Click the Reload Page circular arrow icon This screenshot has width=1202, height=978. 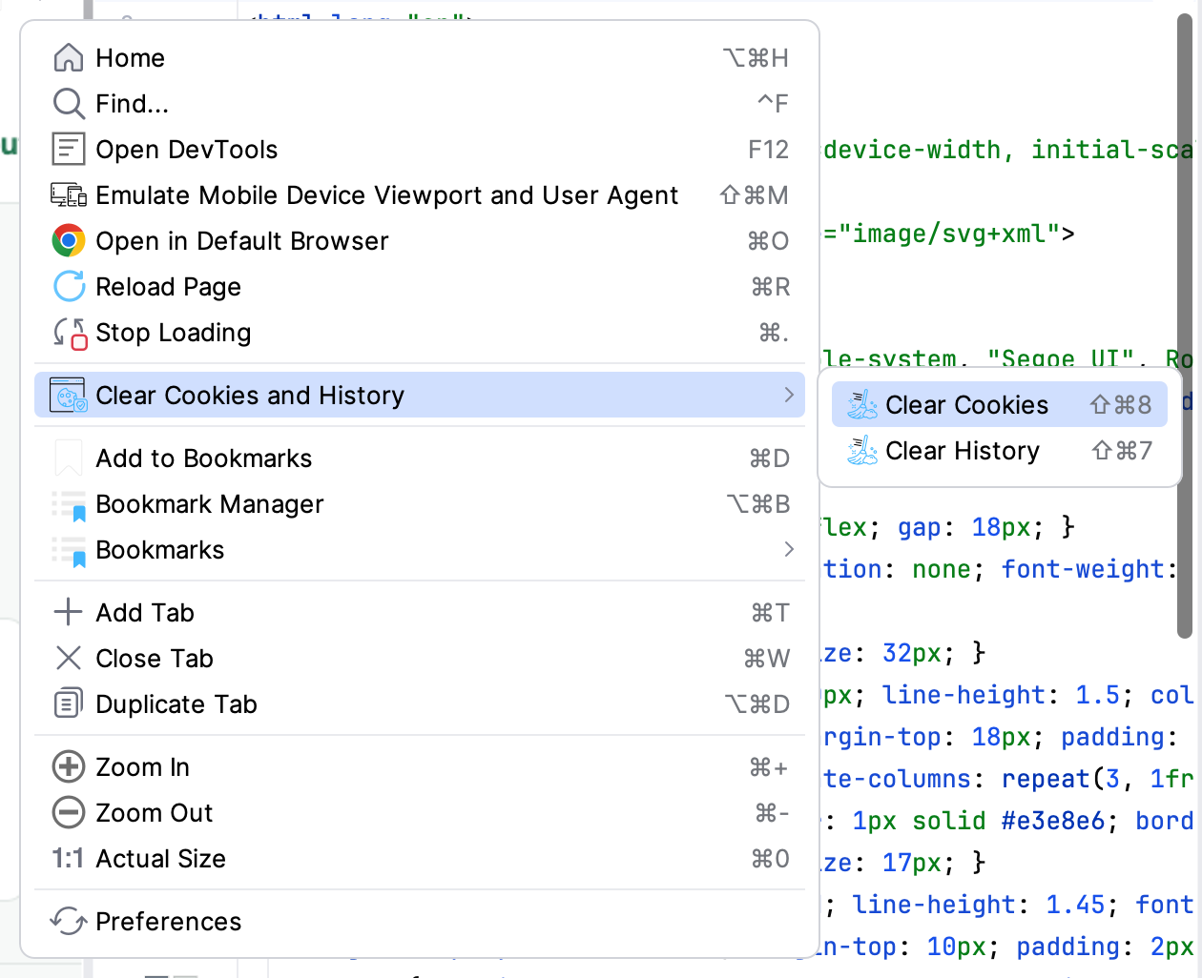tap(69, 287)
